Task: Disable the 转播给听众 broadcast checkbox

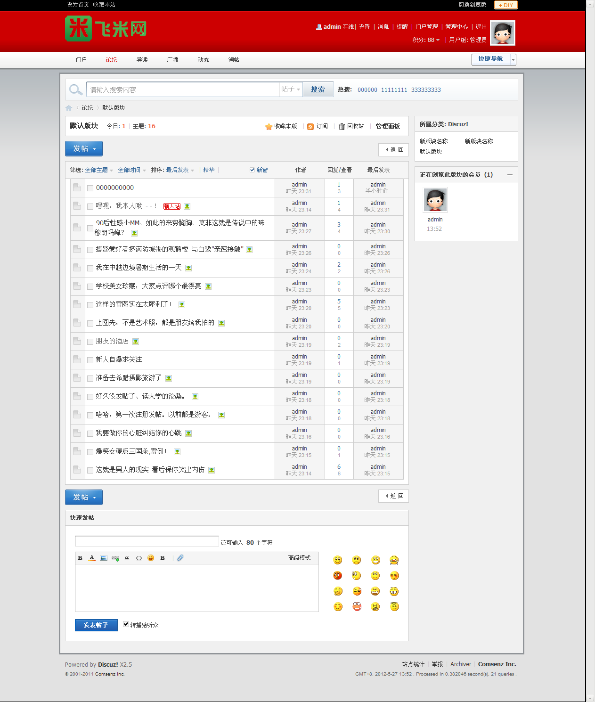Action: pyautogui.click(x=126, y=624)
